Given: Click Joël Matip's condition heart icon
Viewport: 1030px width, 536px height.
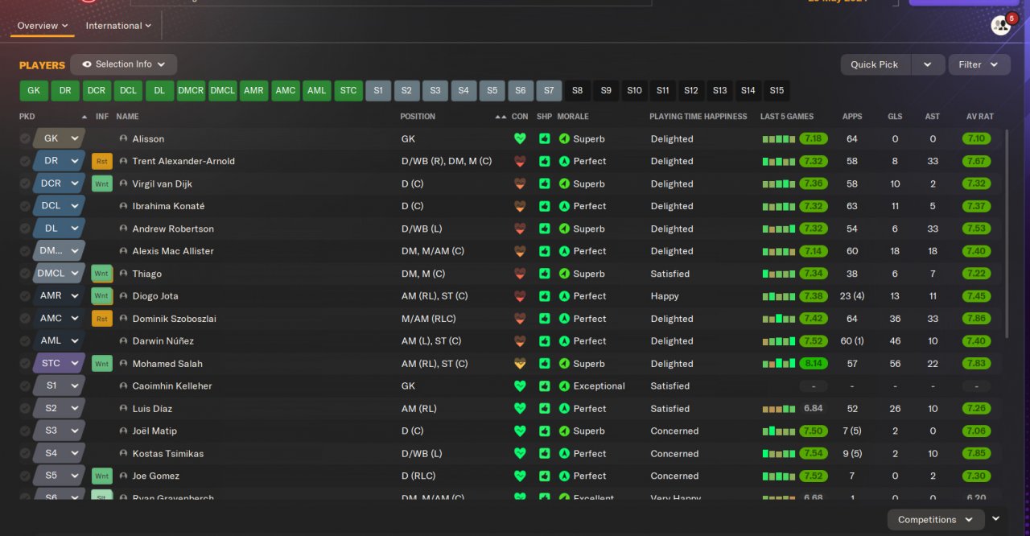Looking at the screenshot, I should 520,431.
